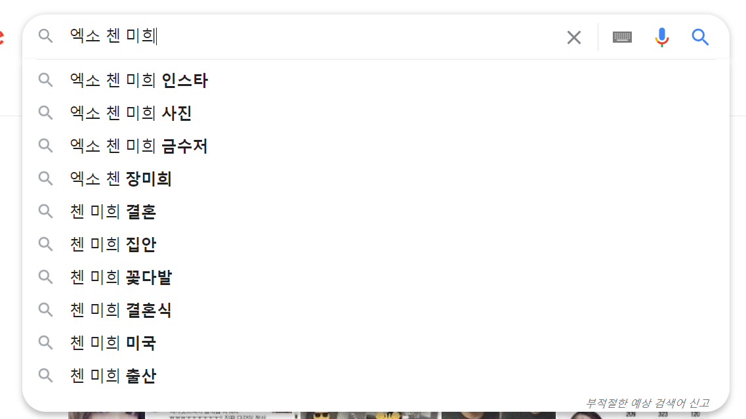The image size is (746, 419).
Task: Click magnifier icon next to 인스타 suggestion
Action: 46,80
